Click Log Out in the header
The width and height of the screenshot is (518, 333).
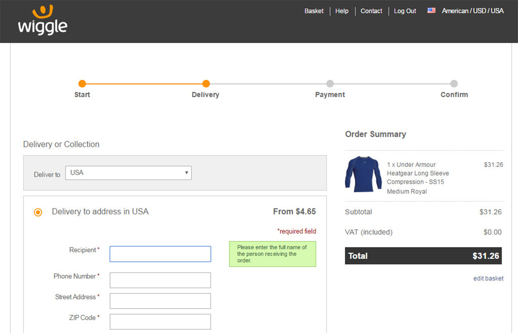point(405,11)
